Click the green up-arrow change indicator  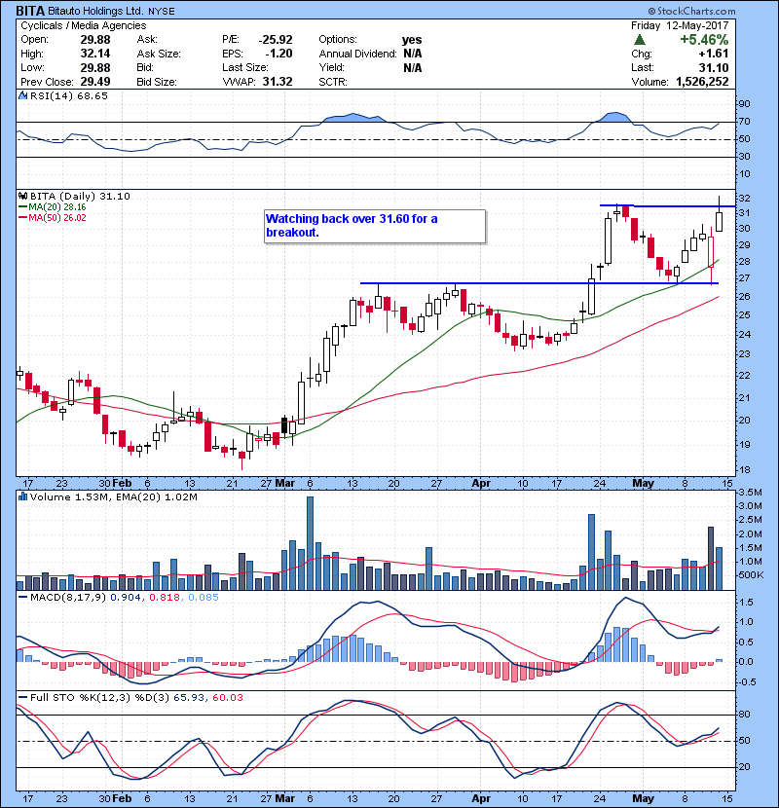coord(640,40)
